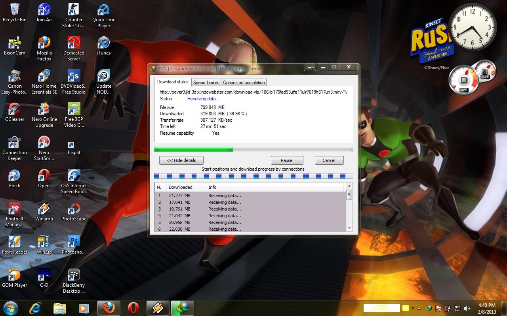Viewport: 507px width, 316px height.
Task: Click the Update NOD desktop icon
Action: point(104,82)
